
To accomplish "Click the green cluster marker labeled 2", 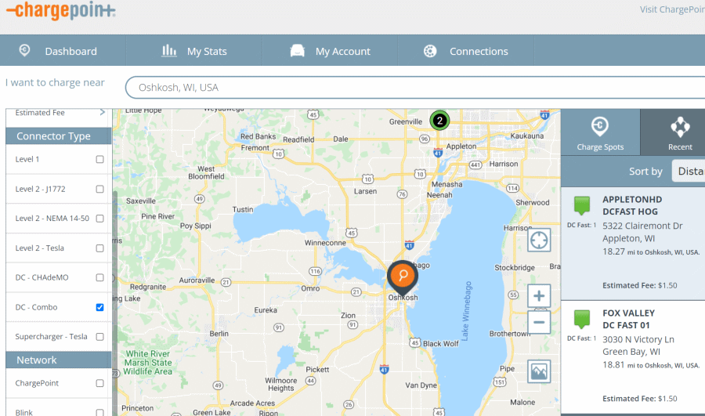I will 439,121.
